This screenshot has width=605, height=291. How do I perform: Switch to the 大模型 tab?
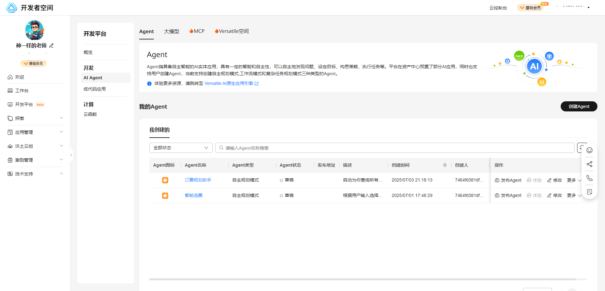172,31
